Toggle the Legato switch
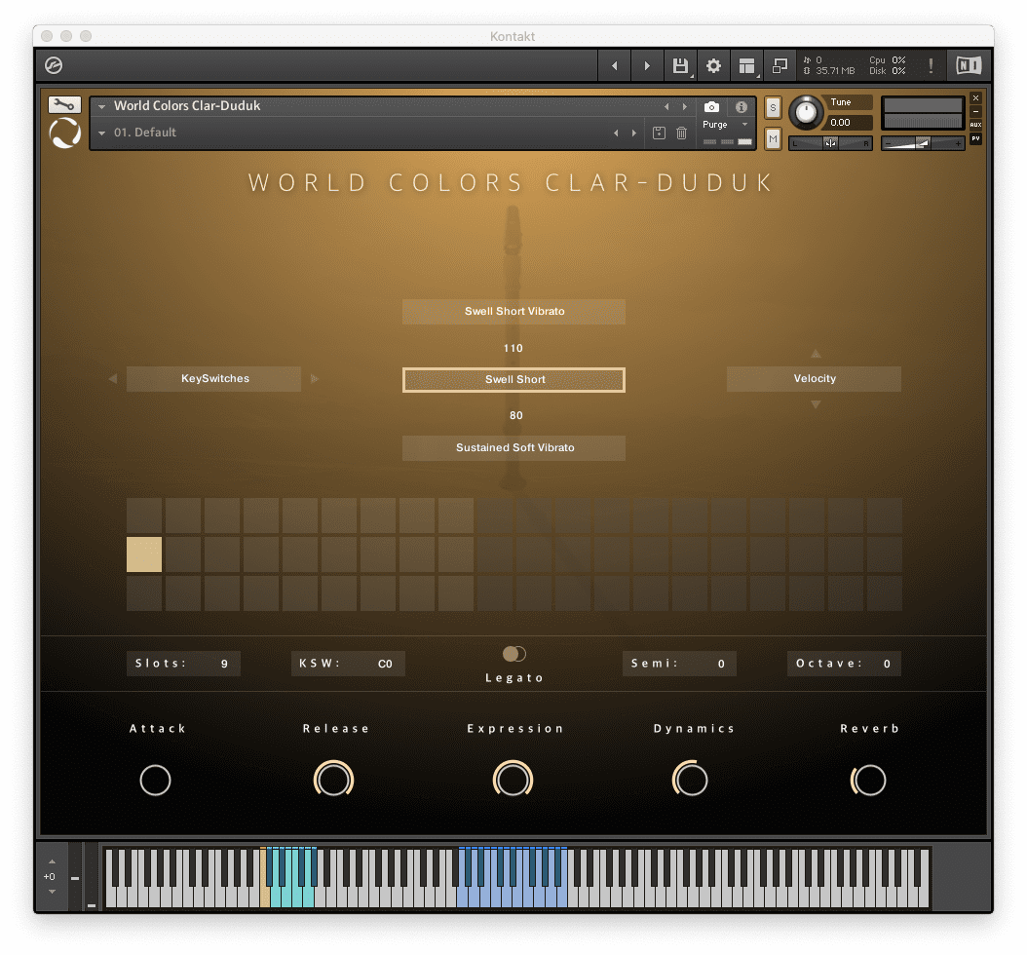This screenshot has width=1027, height=955. click(514, 654)
